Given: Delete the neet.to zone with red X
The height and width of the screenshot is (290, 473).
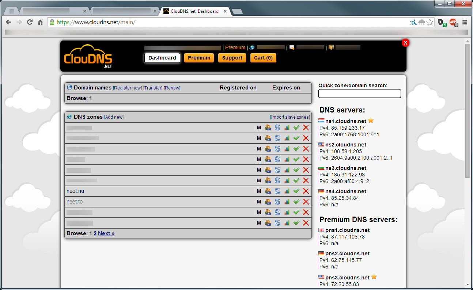Looking at the screenshot, I should [x=306, y=202].
